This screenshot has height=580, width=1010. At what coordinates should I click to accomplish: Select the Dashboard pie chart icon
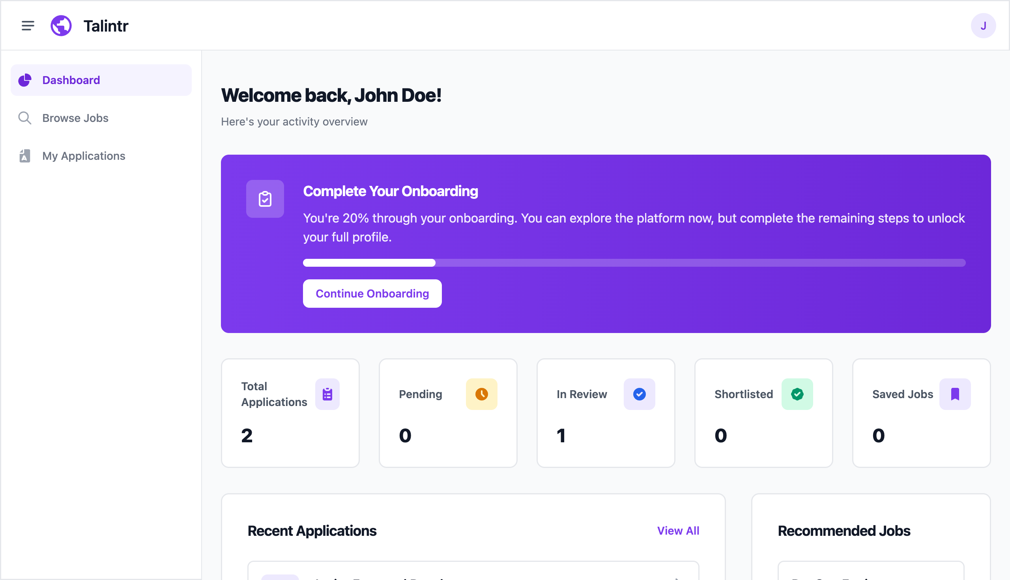pos(24,80)
